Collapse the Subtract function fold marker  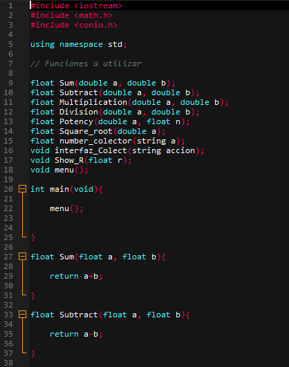pyautogui.click(x=22, y=314)
